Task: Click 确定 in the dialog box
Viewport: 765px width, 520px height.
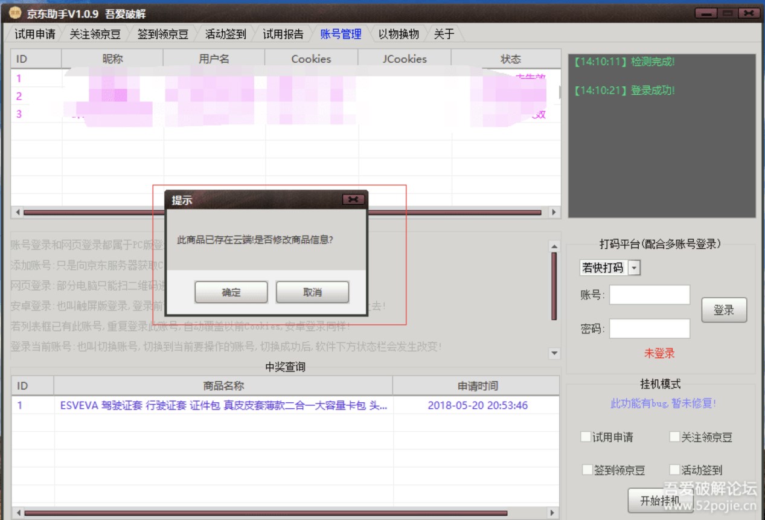Action: [x=231, y=292]
